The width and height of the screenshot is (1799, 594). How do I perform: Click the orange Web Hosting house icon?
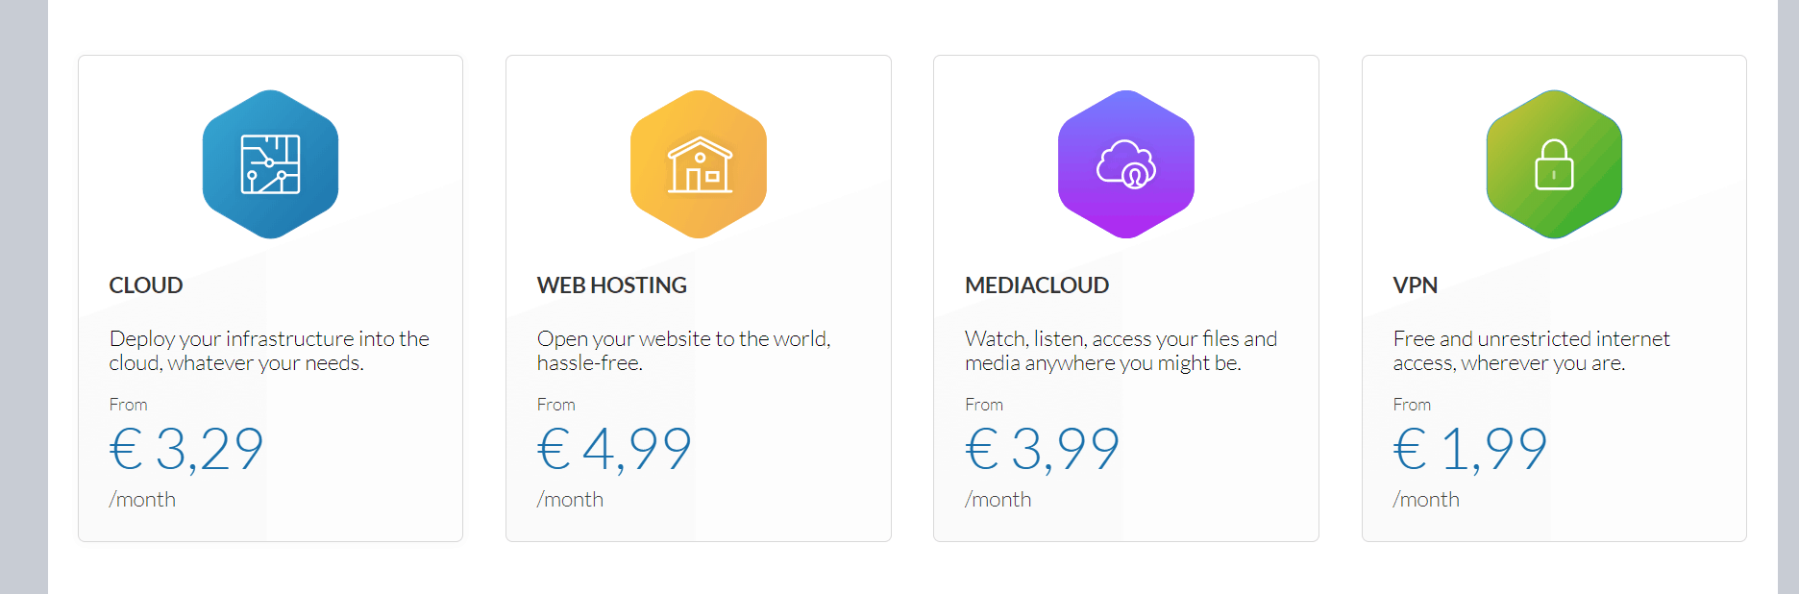coord(699,164)
